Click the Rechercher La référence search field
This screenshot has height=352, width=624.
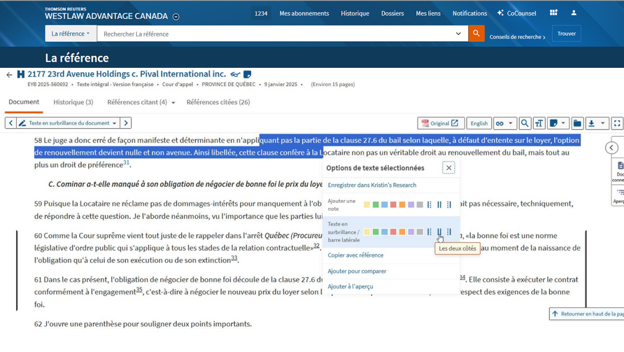coord(275,34)
